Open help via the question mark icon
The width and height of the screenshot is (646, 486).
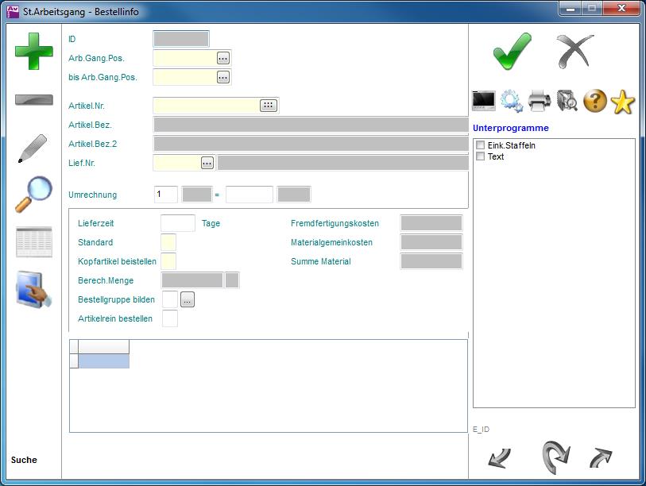click(x=595, y=101)
